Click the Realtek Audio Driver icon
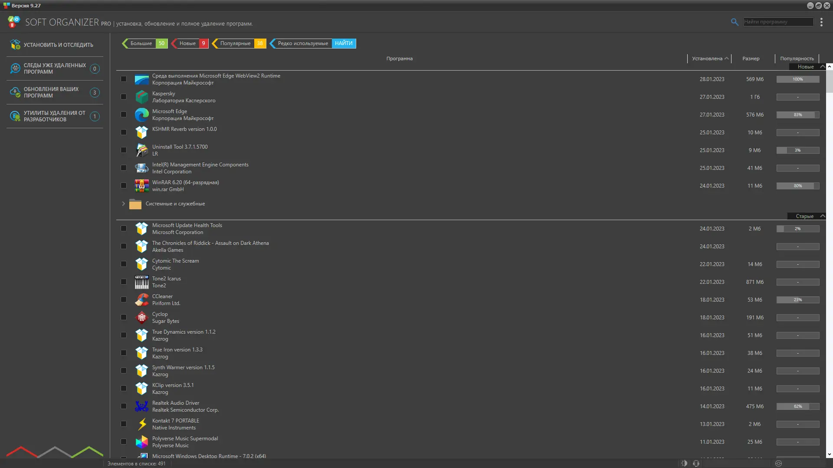Screen dimensions: 833x468 point(141,406)
